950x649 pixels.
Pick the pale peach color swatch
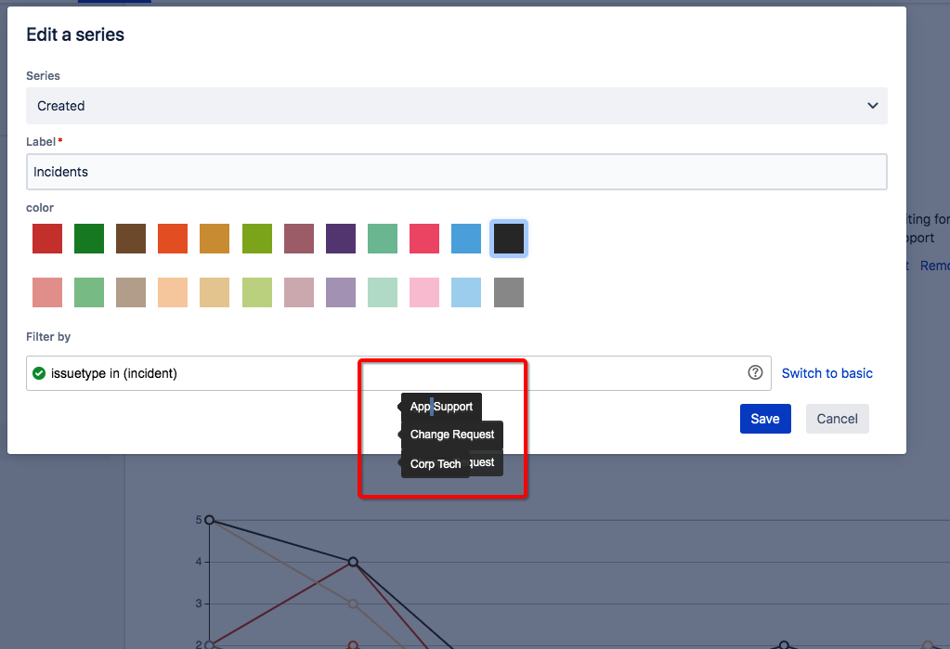pos(173,292)
